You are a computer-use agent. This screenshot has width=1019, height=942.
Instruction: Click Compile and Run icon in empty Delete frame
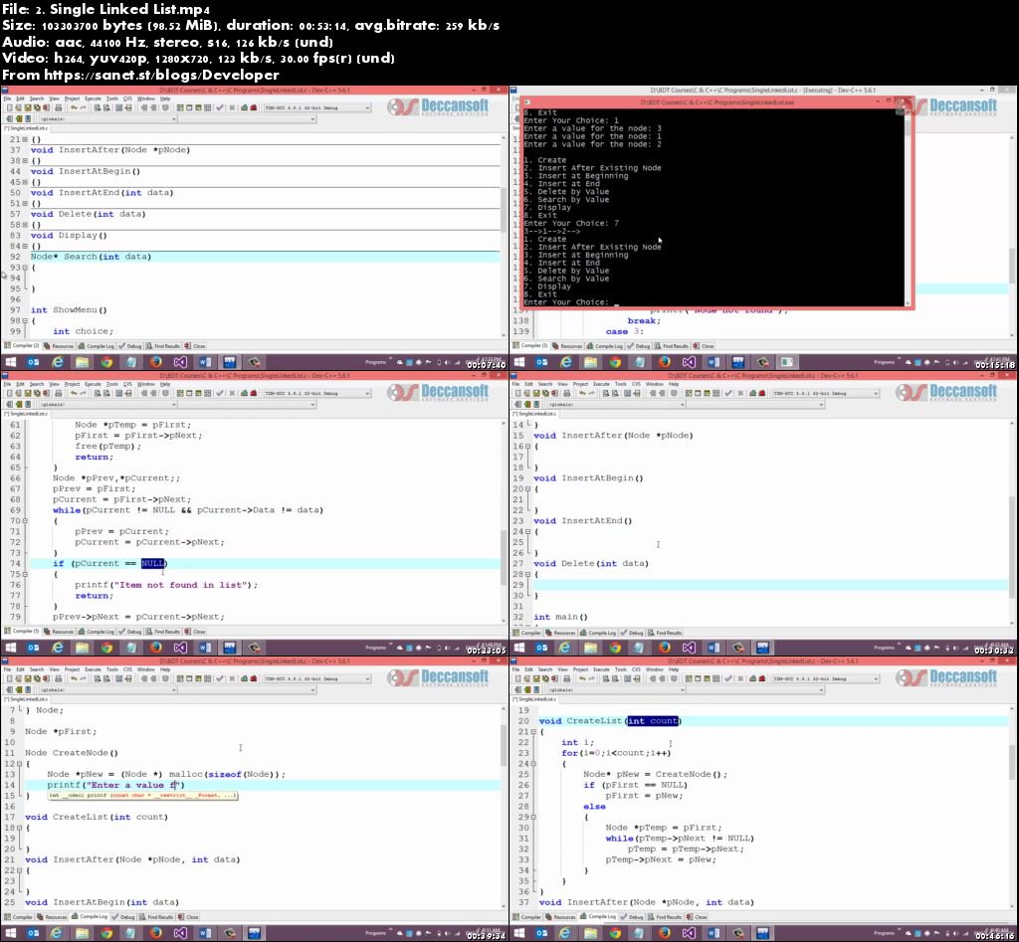tap(707, 393)
